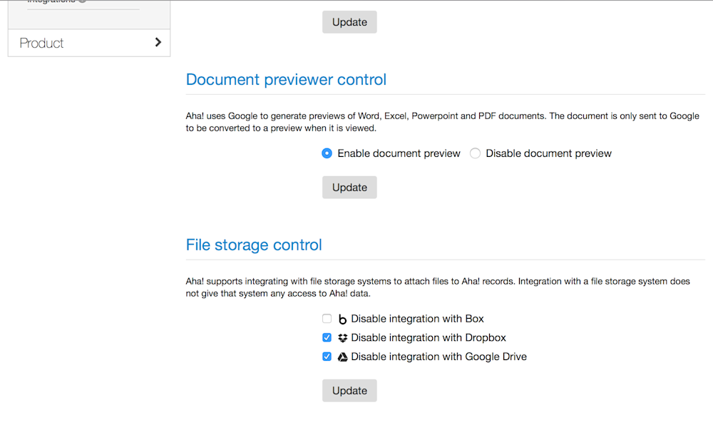This screenshot has height=430, width=713.
Task: Click the File storage control heading
Action: [x=253, y=245]
